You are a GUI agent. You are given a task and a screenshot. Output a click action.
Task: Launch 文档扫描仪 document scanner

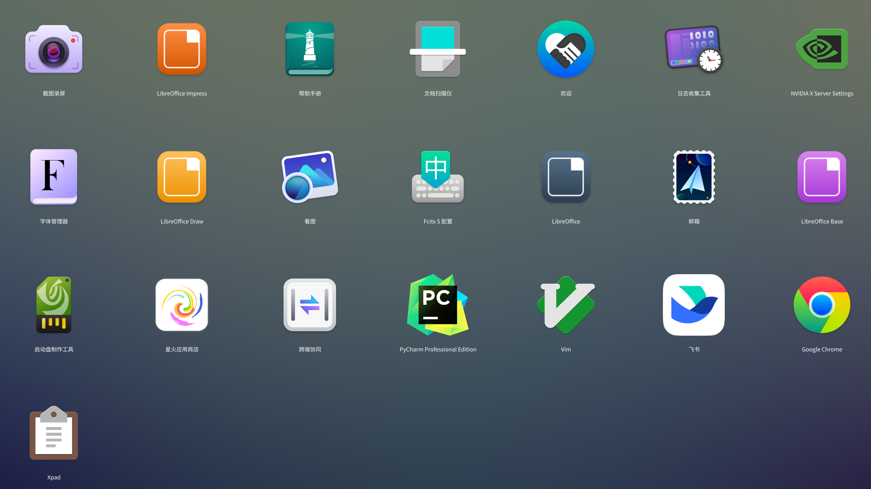coord(438,49)
